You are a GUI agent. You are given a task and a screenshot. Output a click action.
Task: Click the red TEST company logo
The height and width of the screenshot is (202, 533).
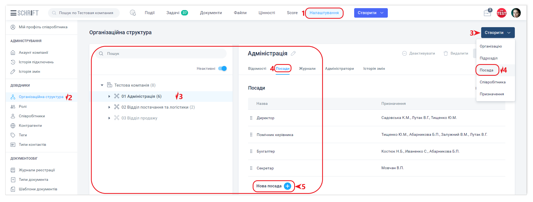(501, 13)
